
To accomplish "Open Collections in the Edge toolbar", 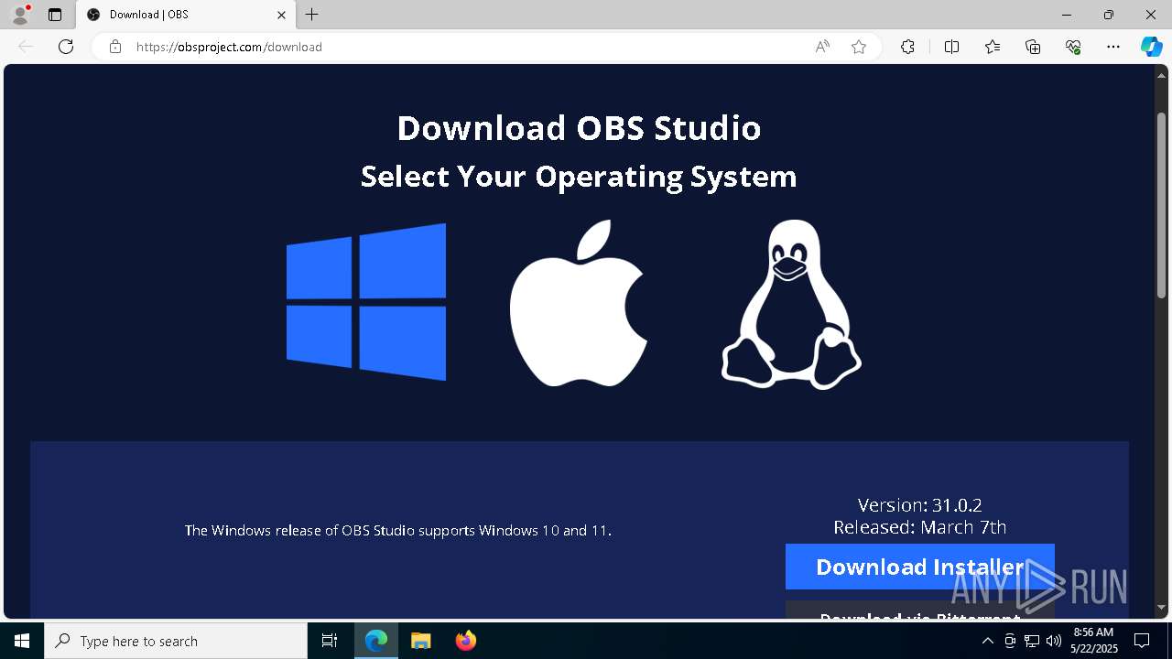I will click(1033, 47).
